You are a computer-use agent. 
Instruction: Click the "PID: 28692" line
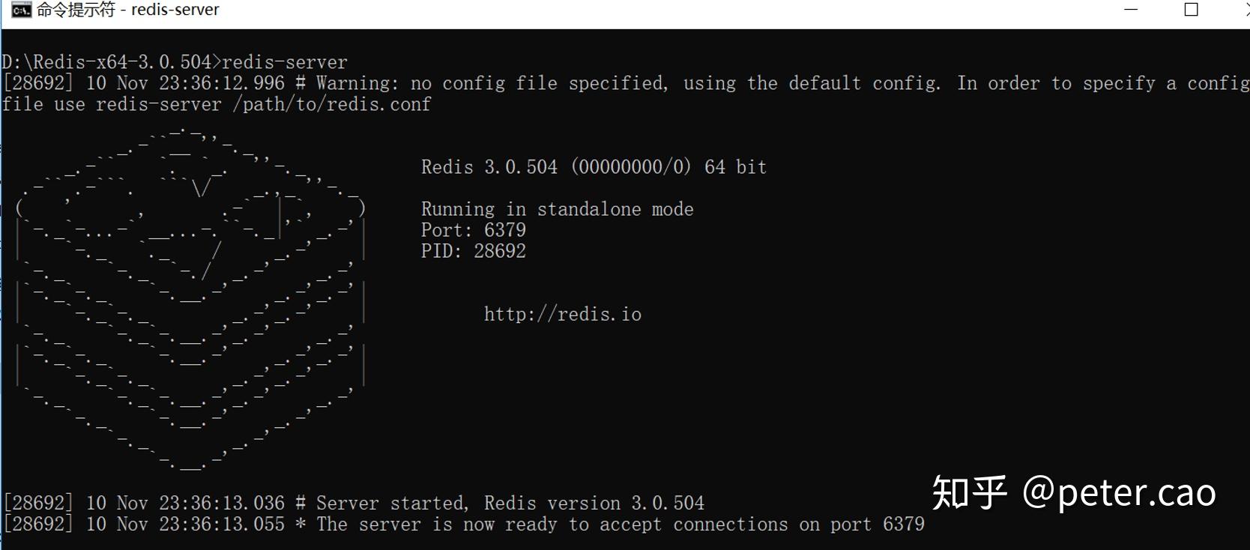pos(473,251)
